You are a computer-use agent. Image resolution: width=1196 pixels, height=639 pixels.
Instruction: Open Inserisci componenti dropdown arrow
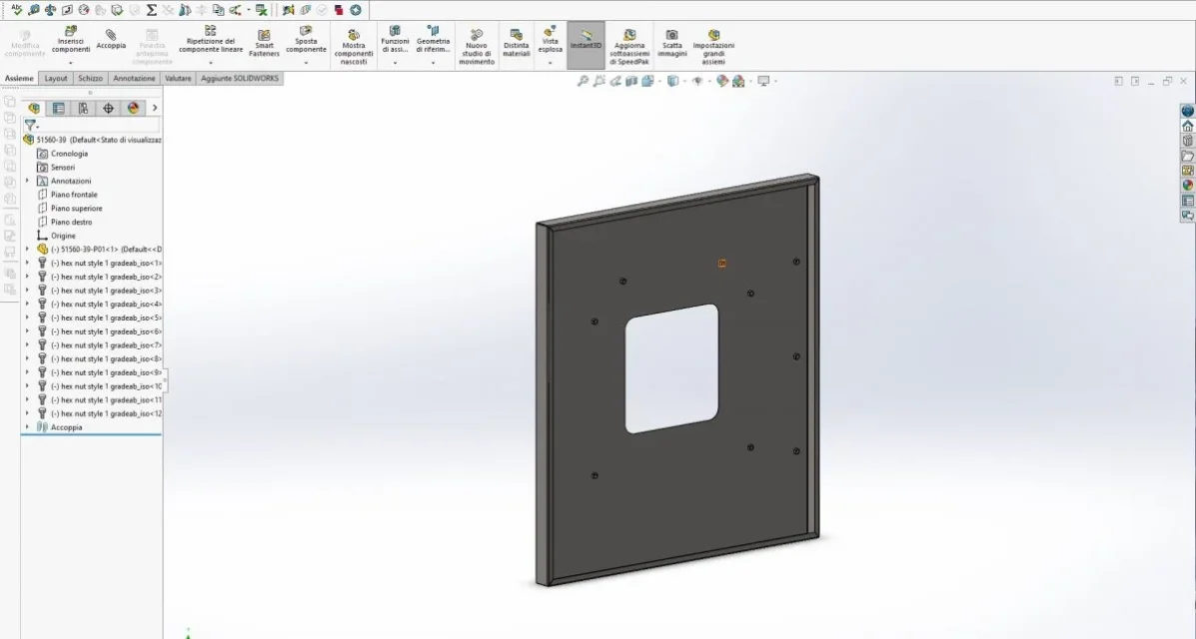pos(71,63)
